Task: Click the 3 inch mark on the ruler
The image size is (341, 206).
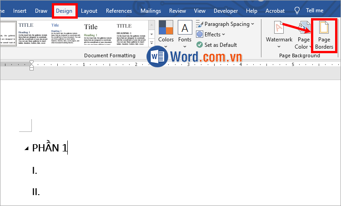Action: pos(188,65)
